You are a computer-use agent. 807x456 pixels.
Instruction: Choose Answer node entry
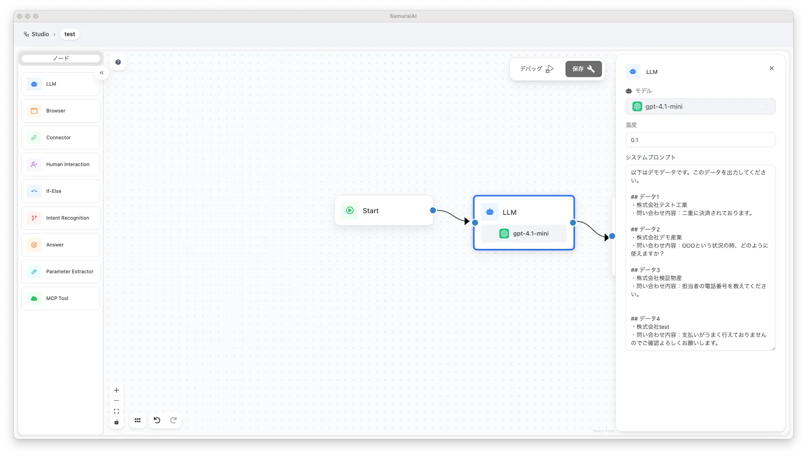click(x=61, y=245)
